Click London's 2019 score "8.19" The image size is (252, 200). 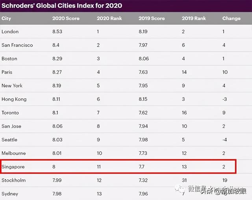(143, 31)
